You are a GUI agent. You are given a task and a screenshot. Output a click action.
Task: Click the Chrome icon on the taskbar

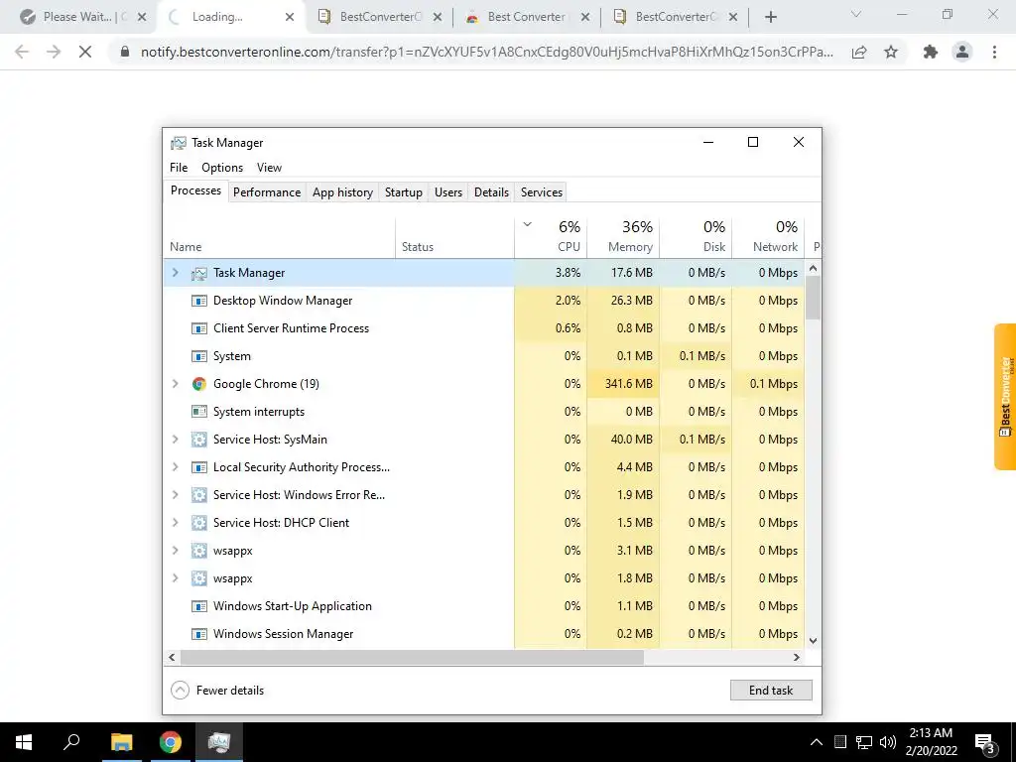[171, 742]
